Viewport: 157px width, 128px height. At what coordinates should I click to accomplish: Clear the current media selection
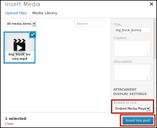[9, 124]
